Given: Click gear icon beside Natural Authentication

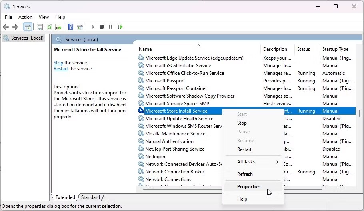Looking at the screenshot, I should 141,141.
